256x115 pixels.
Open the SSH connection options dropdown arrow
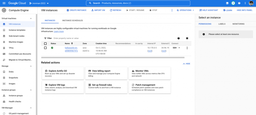coord(179,48)
